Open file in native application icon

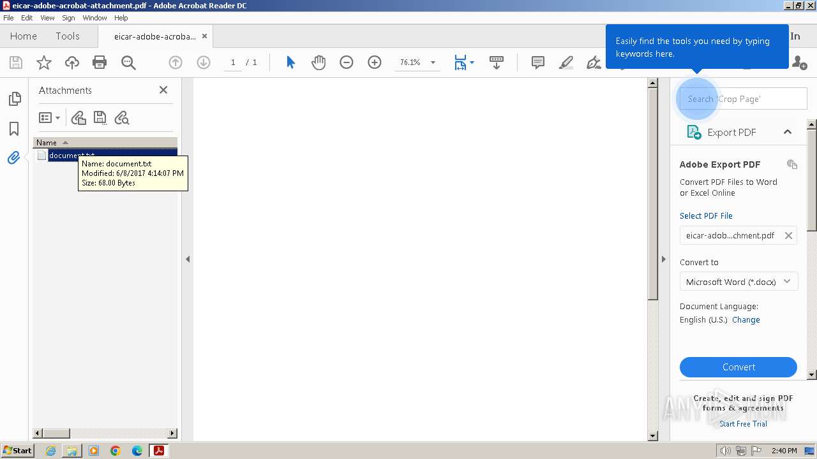coord(79,118)
